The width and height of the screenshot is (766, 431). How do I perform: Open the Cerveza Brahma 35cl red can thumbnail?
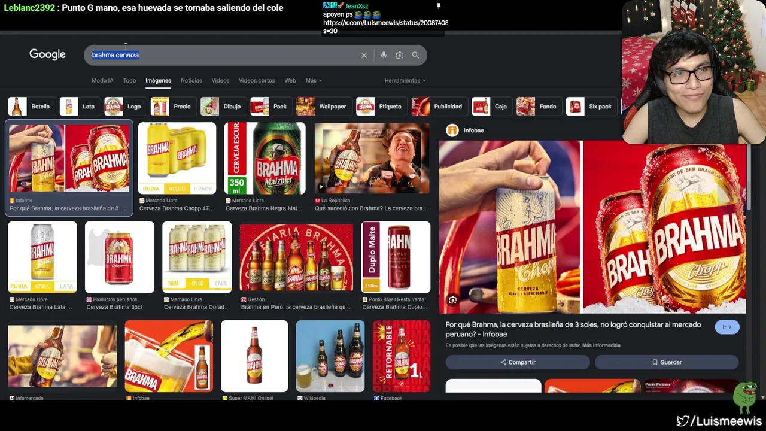tap(120, 257)
